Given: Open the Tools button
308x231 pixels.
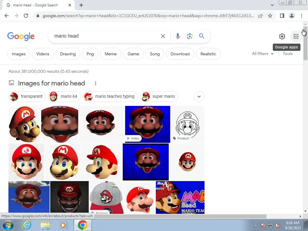Looking at the screenshot, I should 288,54.
